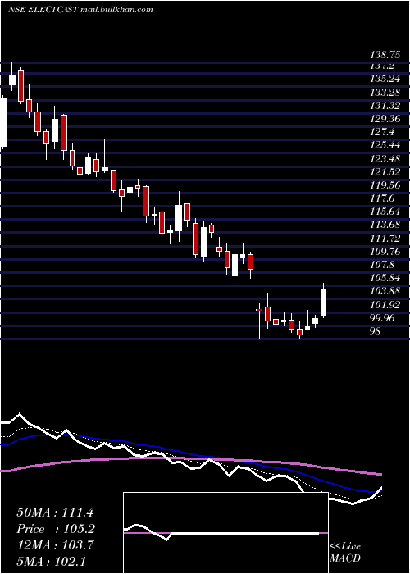The height and width of the screenshot is (574, 410).
Task: Click the 5MA : 102.1 readout
Action: click(51, 561)
